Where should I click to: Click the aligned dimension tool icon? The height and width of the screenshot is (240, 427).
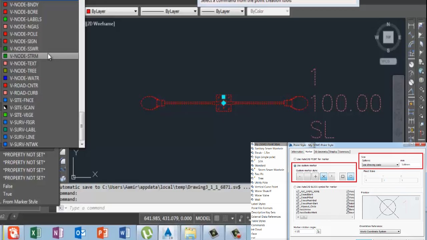[411, 35]
